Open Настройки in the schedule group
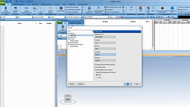Image resolution: width=190 pixels, height=107 pixels. (x=109, y=10)
